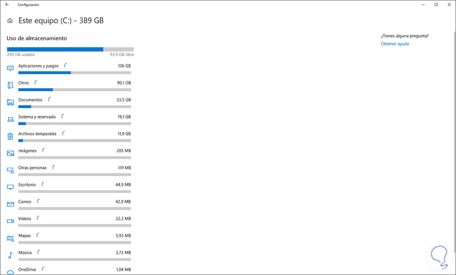Go back using the top-left arrow
Image resolution: width=456 pixels, height=275 pixels.
click(7, 5)
